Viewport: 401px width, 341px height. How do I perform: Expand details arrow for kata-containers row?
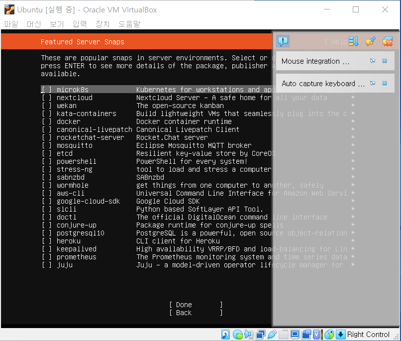tap(353, 113)
